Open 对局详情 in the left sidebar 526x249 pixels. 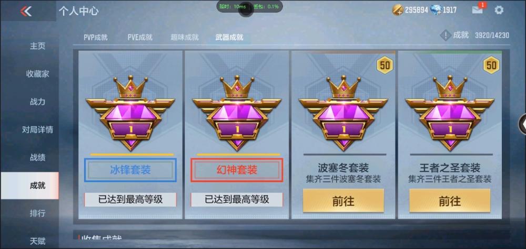click(37, 129)
